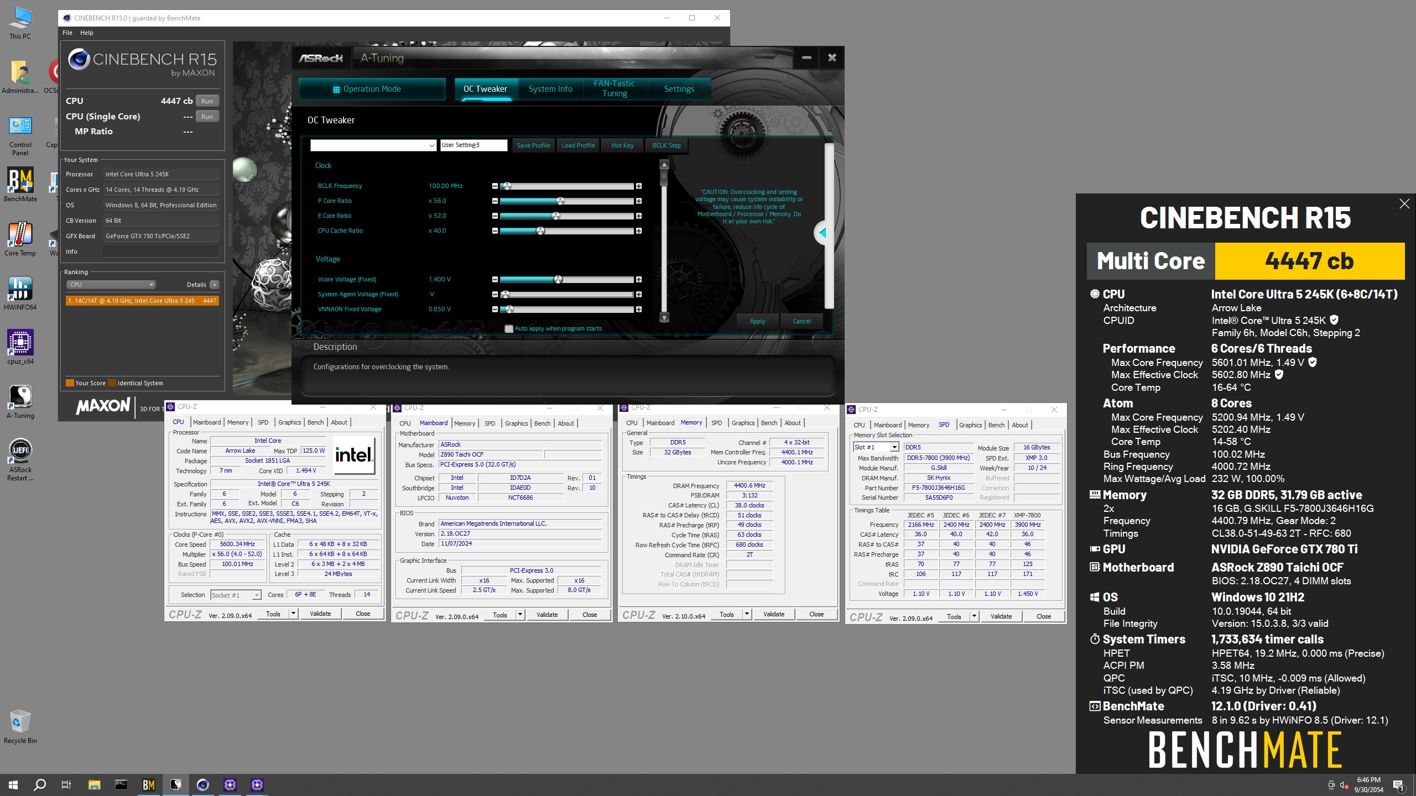
Task: Open Control Panel desktop icon
Action: (x=20, y=137)
